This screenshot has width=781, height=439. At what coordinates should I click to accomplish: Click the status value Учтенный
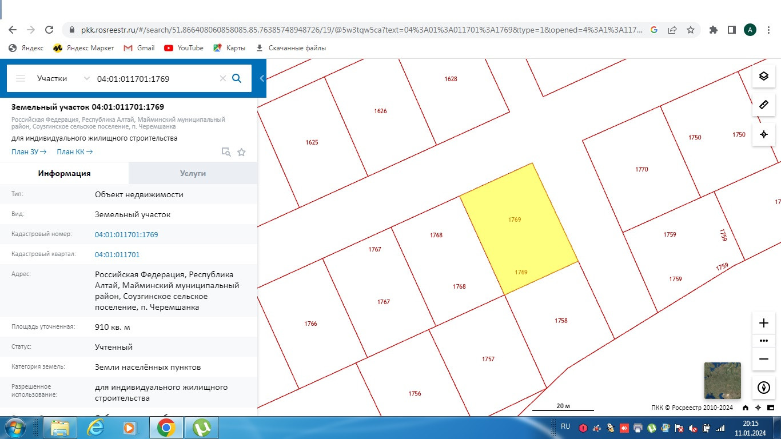pyautogui.click(x=114, y=347)
